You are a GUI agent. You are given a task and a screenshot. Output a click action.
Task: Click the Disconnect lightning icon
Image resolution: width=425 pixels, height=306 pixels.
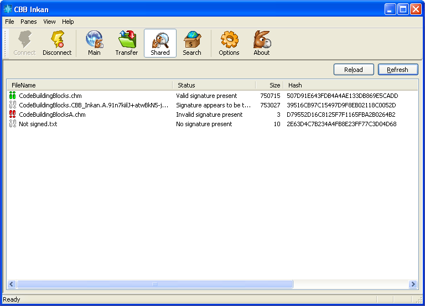57,40
